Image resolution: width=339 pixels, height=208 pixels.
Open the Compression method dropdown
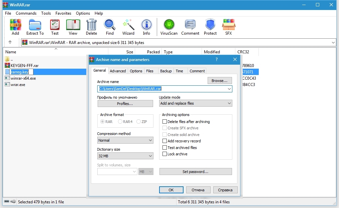point(125,140)
